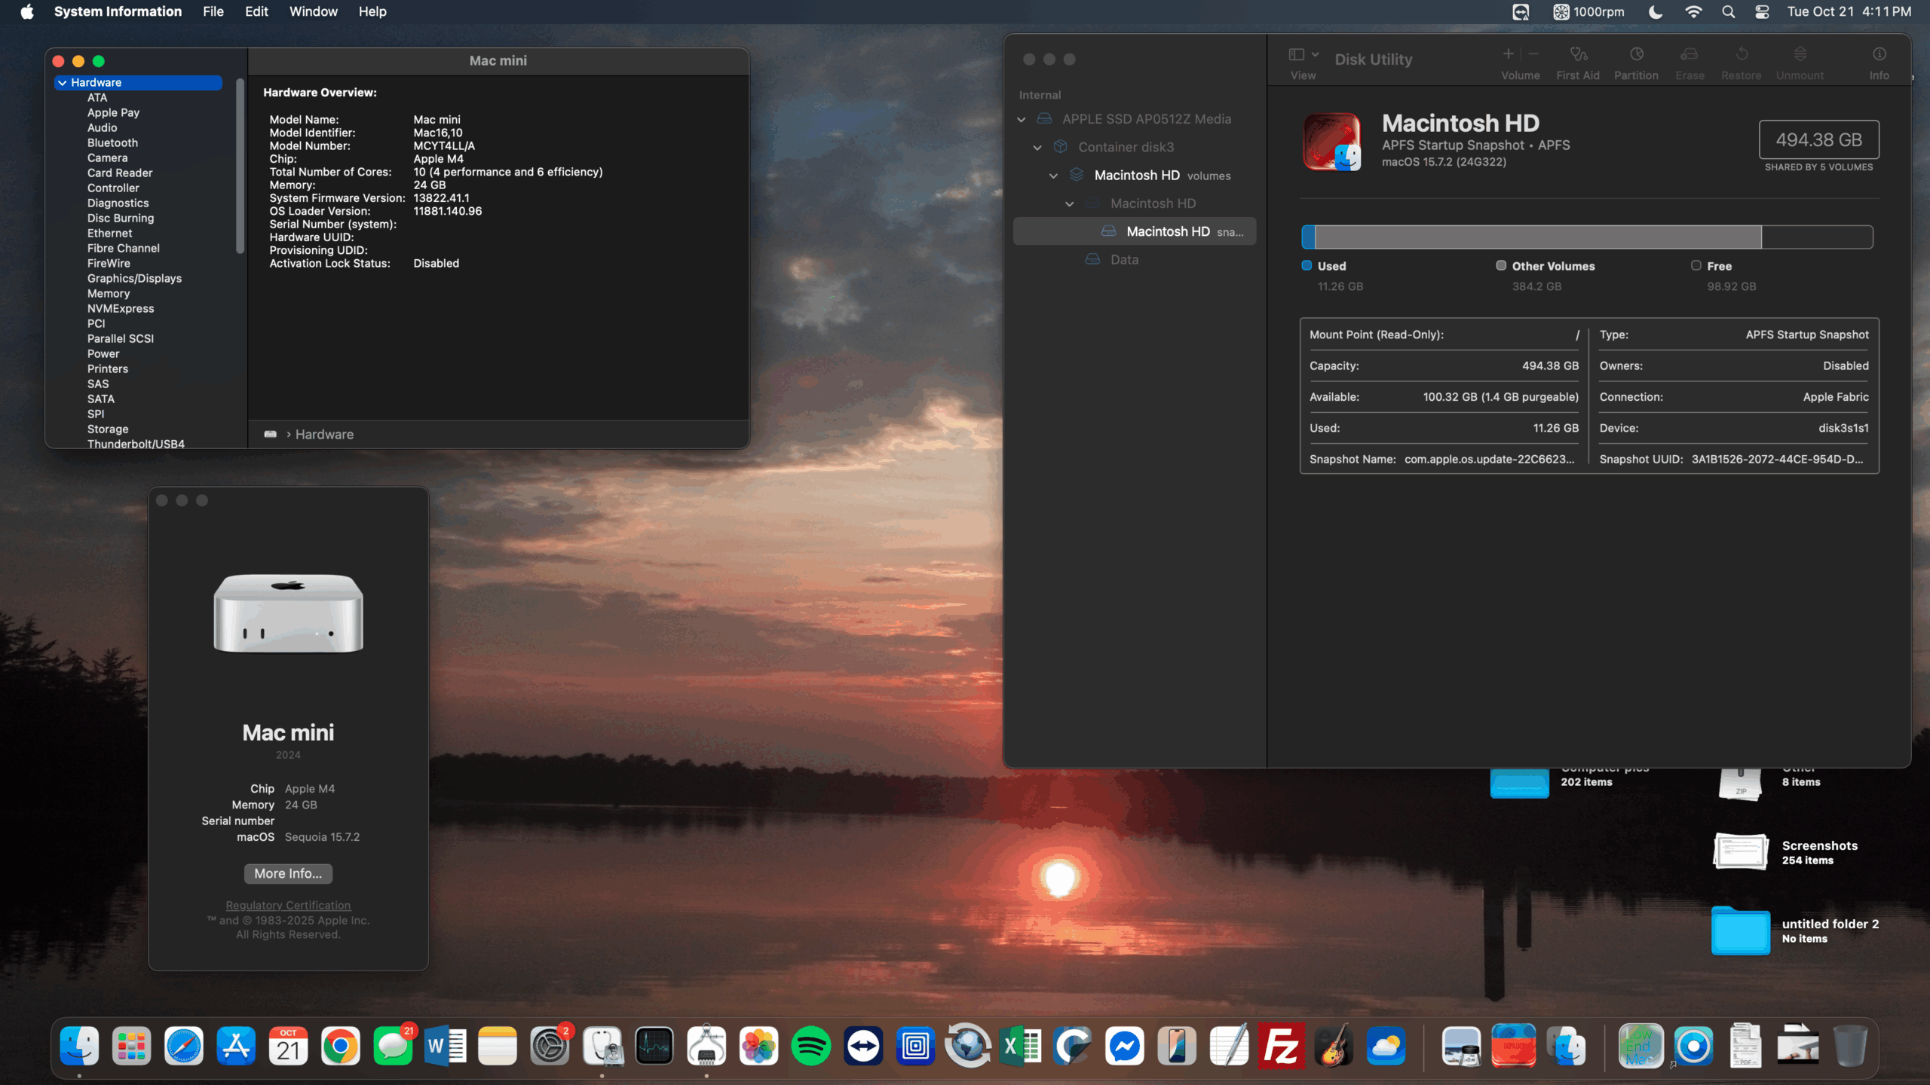Open FileZilla from the Dock
1930x1085 pixels.
[x=1281, y=1047]
